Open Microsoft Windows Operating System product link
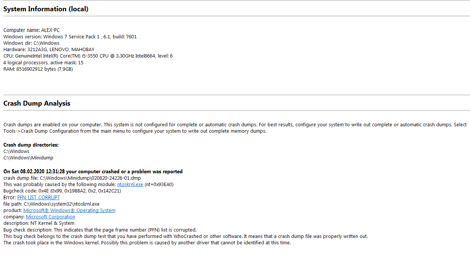 coord(69,211)
